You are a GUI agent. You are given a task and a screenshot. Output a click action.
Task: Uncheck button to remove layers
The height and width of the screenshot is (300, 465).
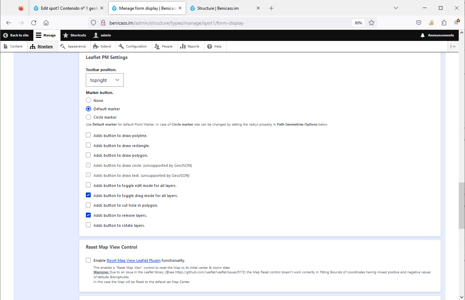click(88, 215)
